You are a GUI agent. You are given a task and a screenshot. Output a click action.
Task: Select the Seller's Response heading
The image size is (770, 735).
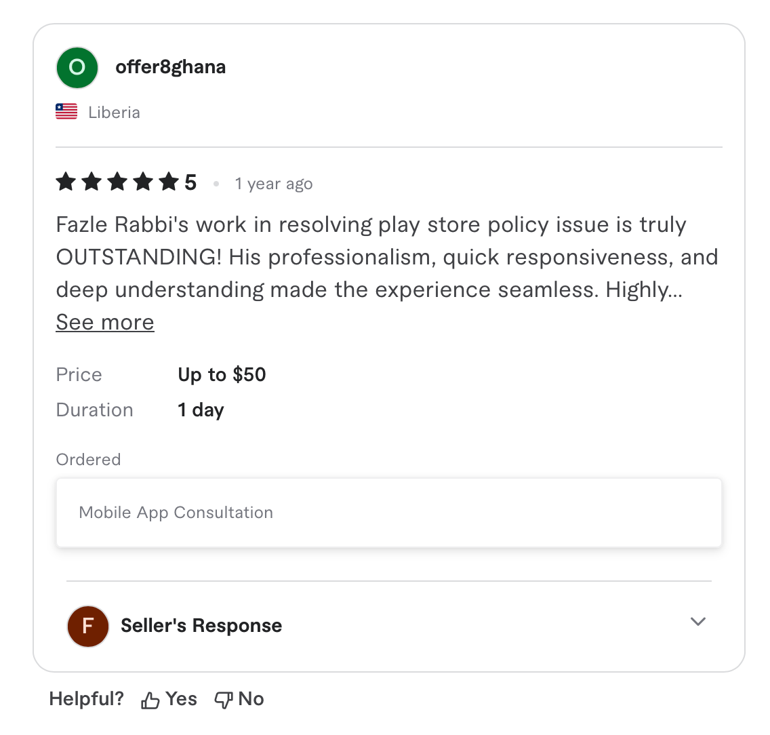pyautogui.click(x=201, y=625)
